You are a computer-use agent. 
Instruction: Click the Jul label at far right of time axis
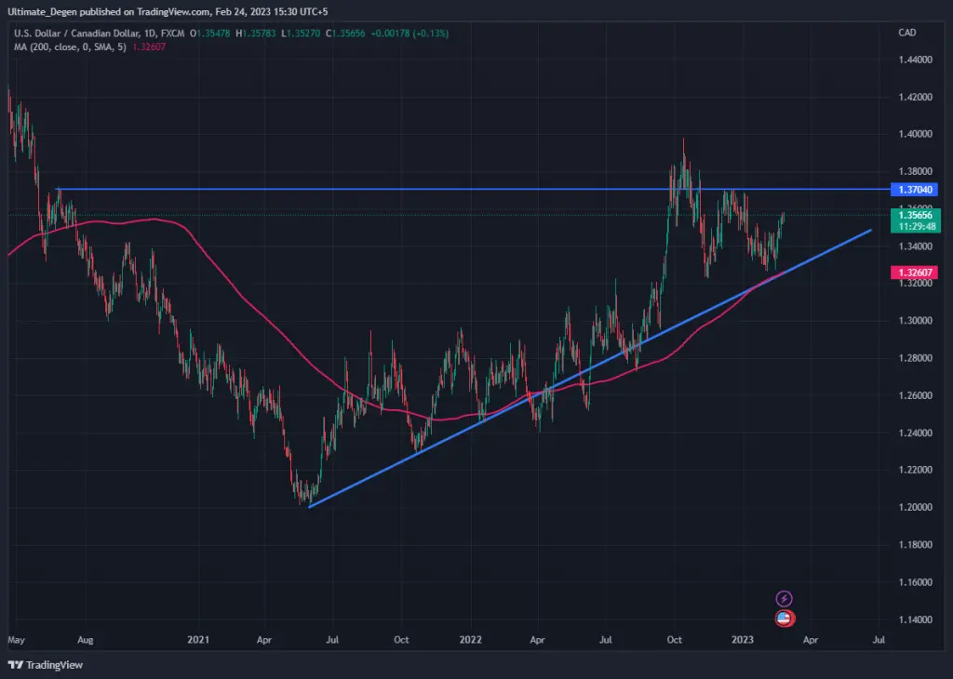[879, 640]
